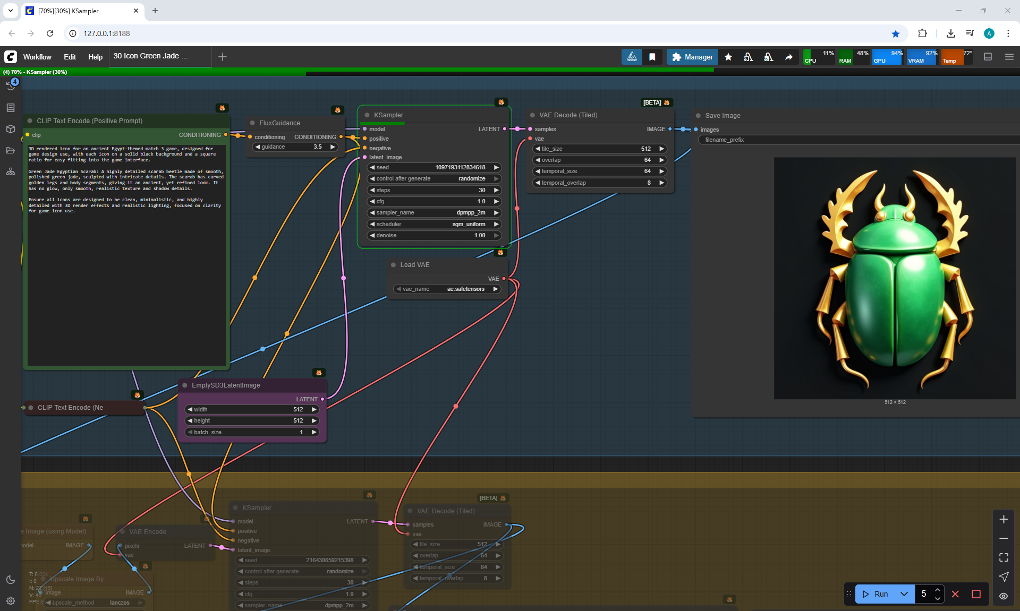Click the share arrow icon in toolbar

coord(789,57)
